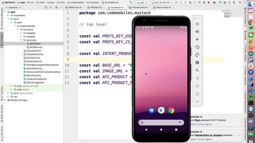
Task: Expand the com (androidTest) package
Action: (11, 86)
